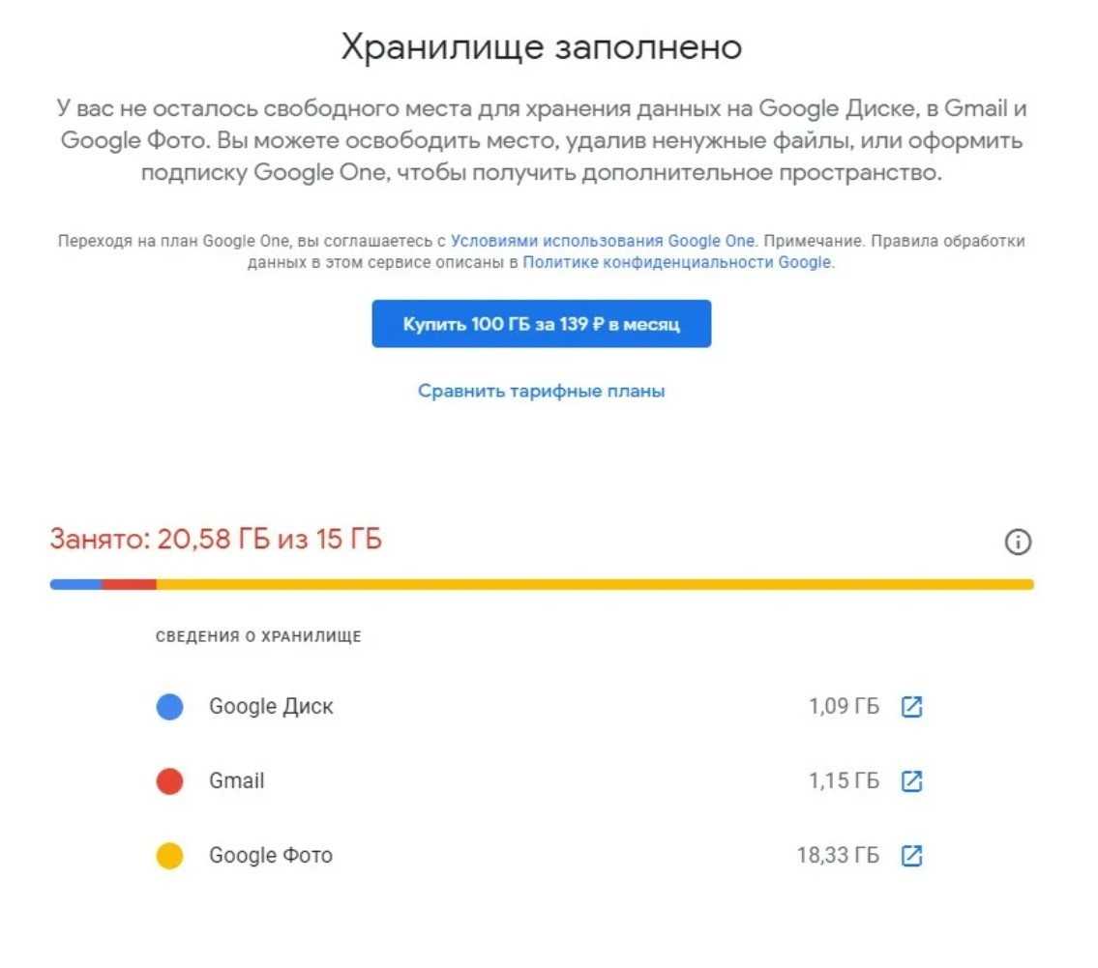
Task: Open Google Фото storage external link icon
Action: point(911,856)
